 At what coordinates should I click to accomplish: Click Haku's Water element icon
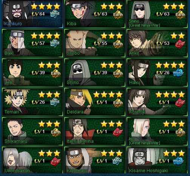178,73
